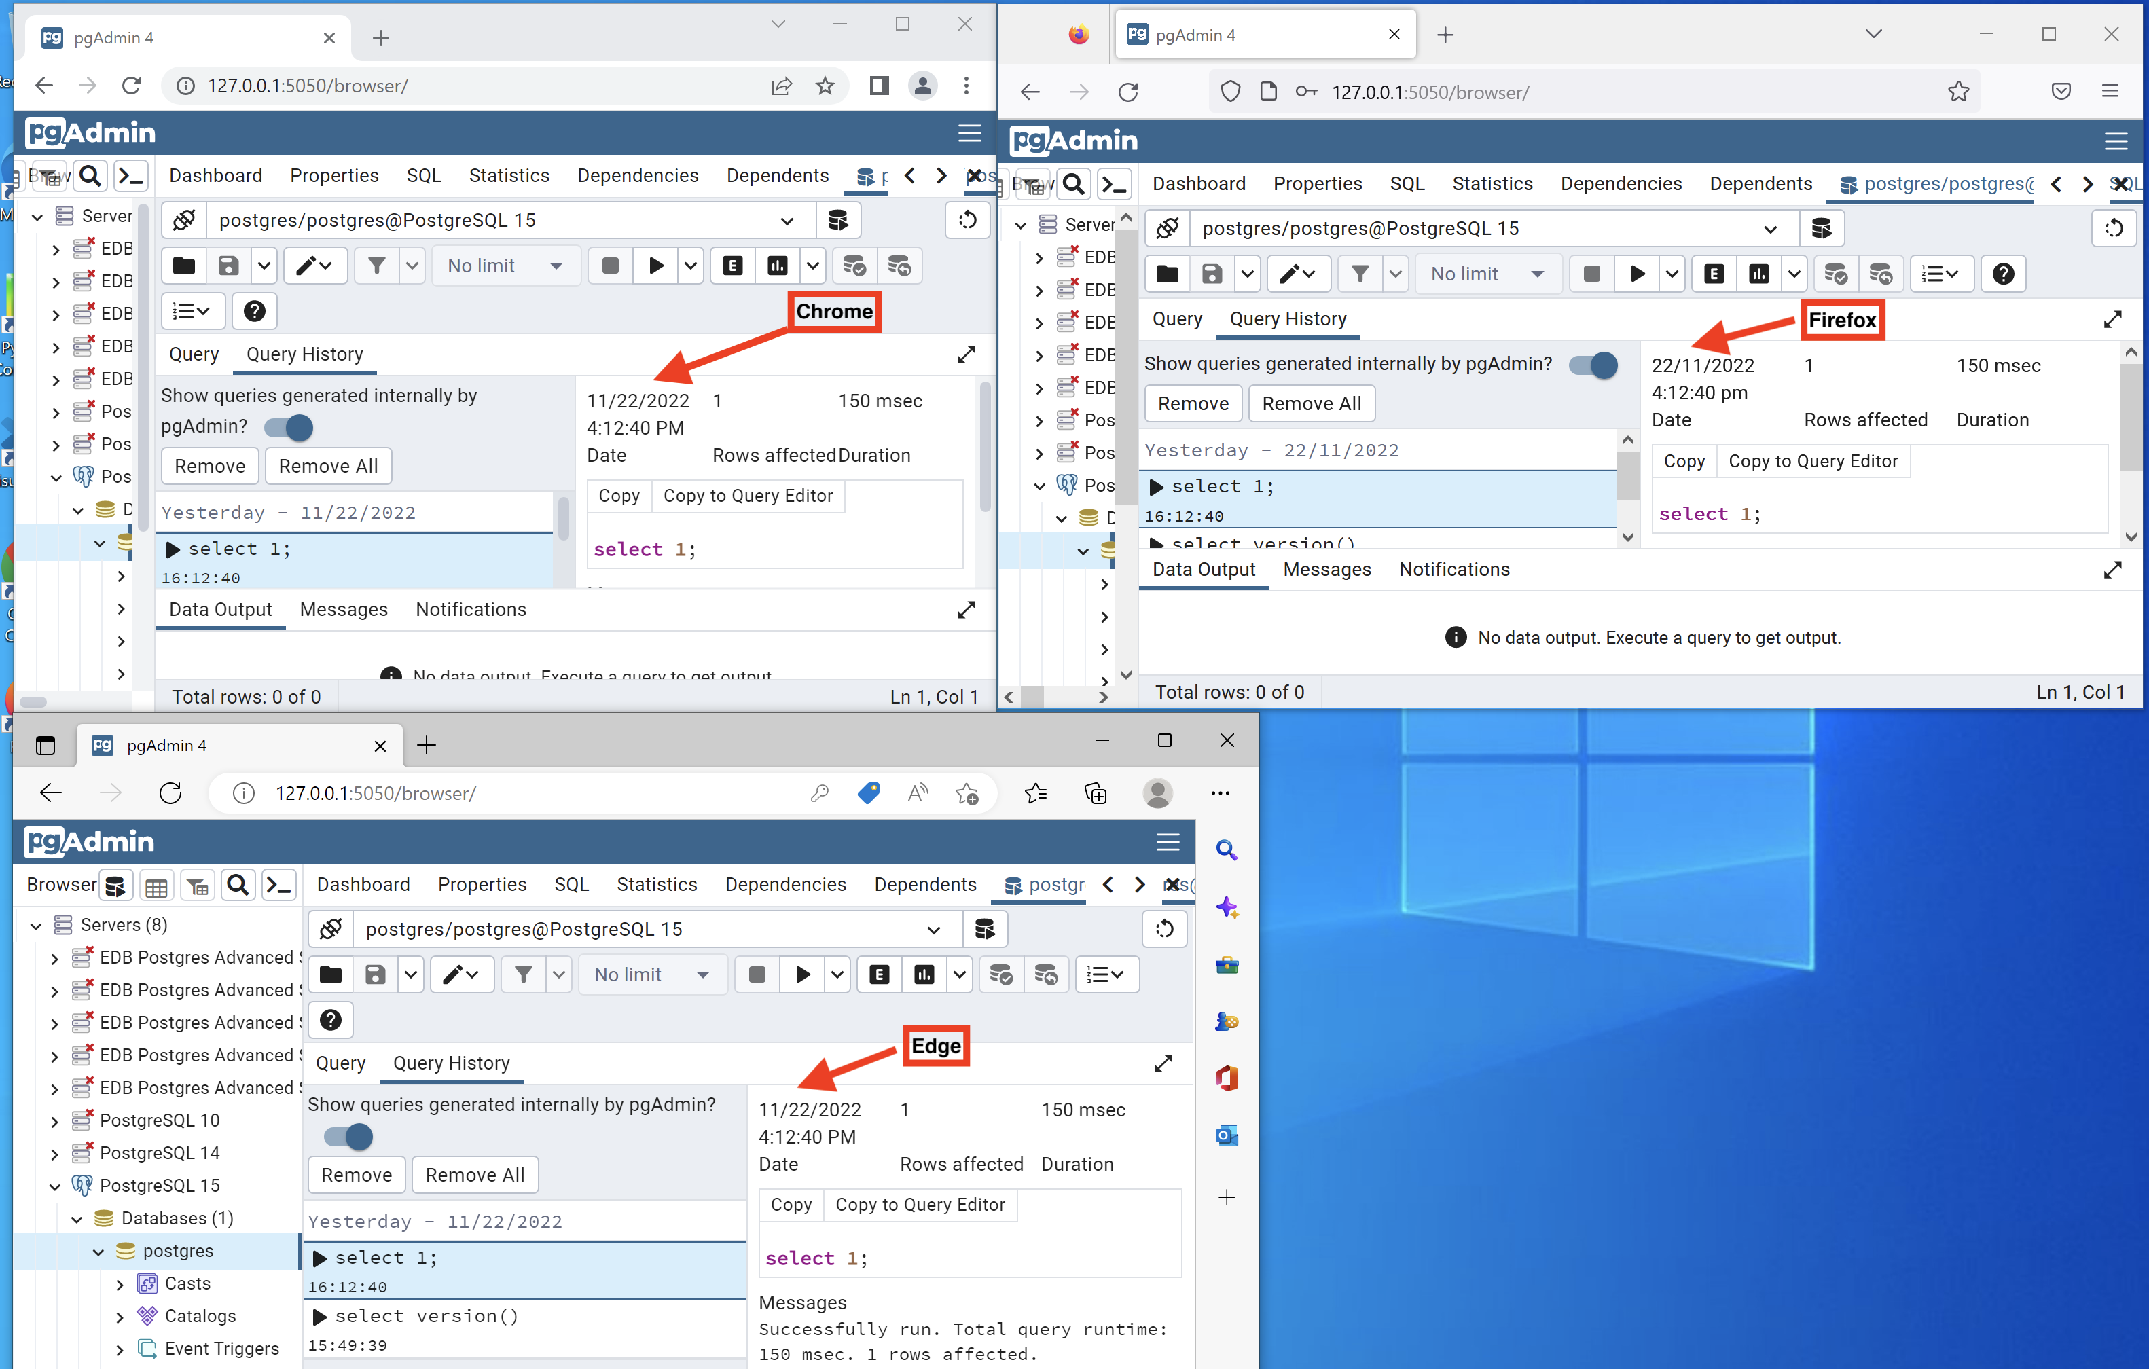Click the Filter funnel icon in Edge pgAdmin
The height and width of the screenshot is (1369, 2149).
pos(523,974)
